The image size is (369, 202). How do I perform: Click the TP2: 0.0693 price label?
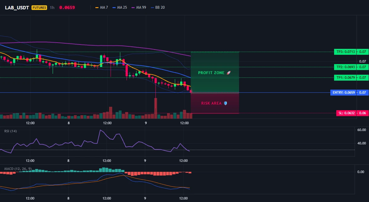346,67
